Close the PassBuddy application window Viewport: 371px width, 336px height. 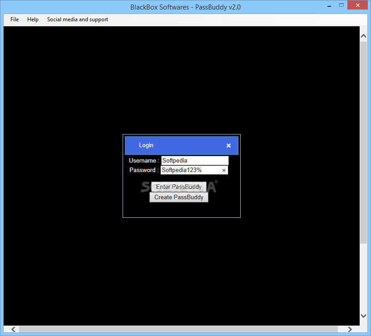(x=357, y=5)
